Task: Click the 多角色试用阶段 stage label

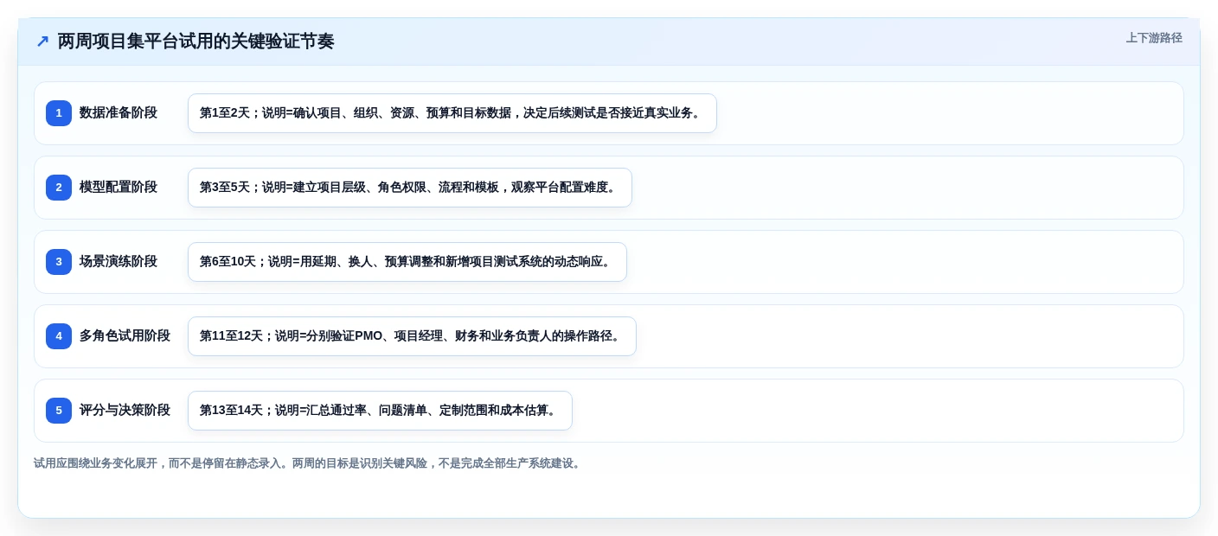Action: pyautogui.click(x=125, y=336)
